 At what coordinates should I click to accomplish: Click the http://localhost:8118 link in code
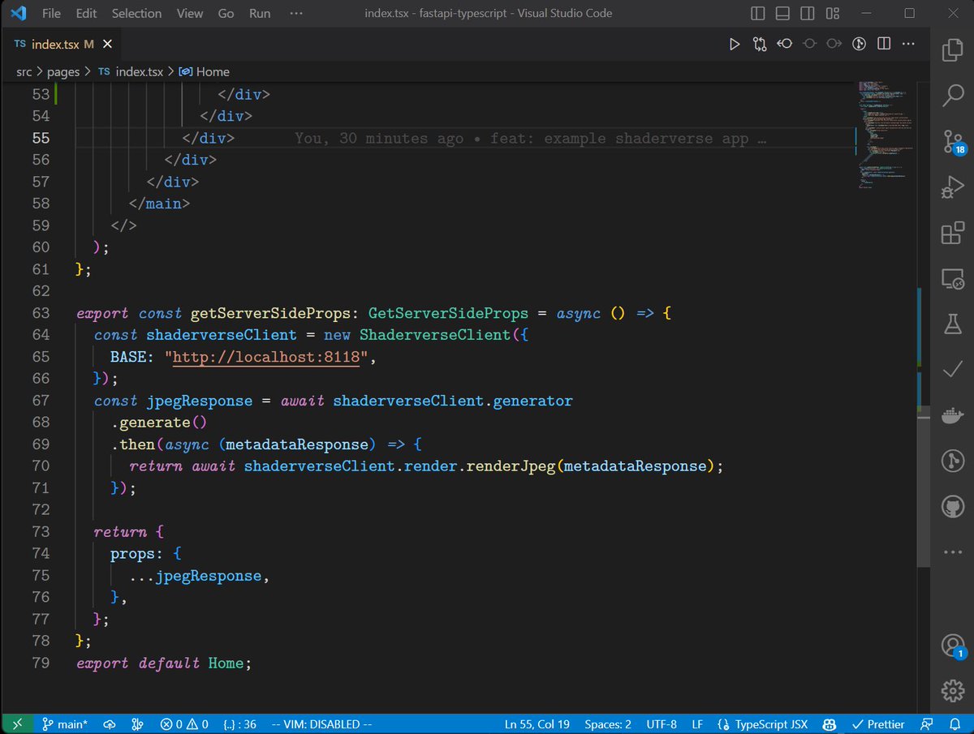pyautogui.click(x=267, y=357)
